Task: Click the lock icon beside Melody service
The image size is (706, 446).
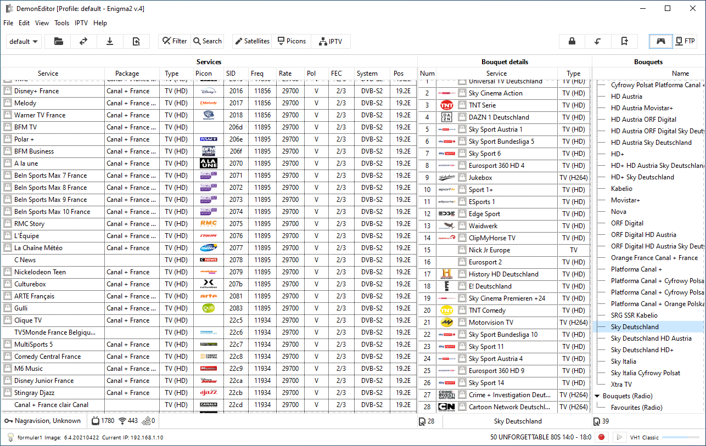Action: pos(8,103)
